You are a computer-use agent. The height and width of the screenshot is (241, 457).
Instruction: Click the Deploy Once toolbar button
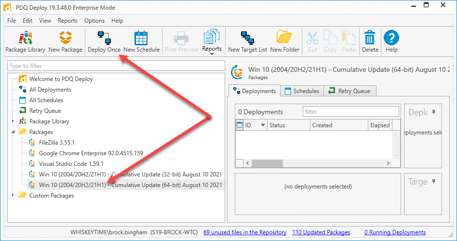point(104,41)
